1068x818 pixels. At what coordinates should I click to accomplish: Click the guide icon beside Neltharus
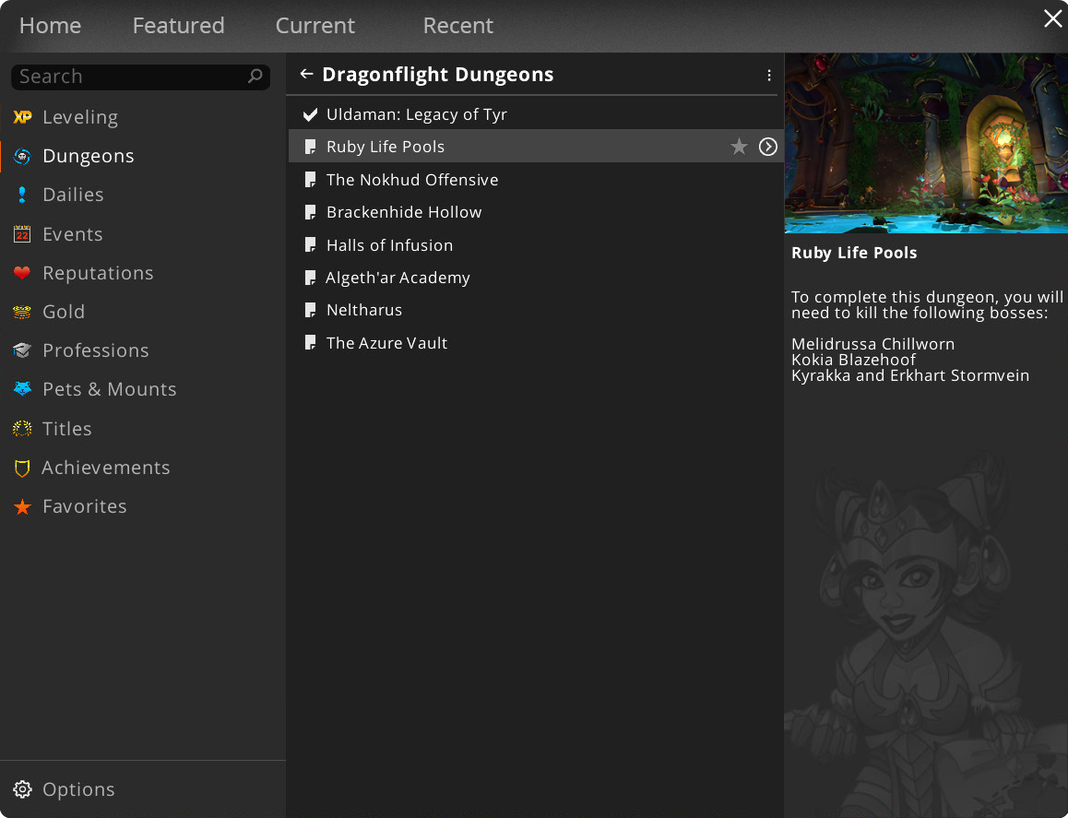(310, 311)
